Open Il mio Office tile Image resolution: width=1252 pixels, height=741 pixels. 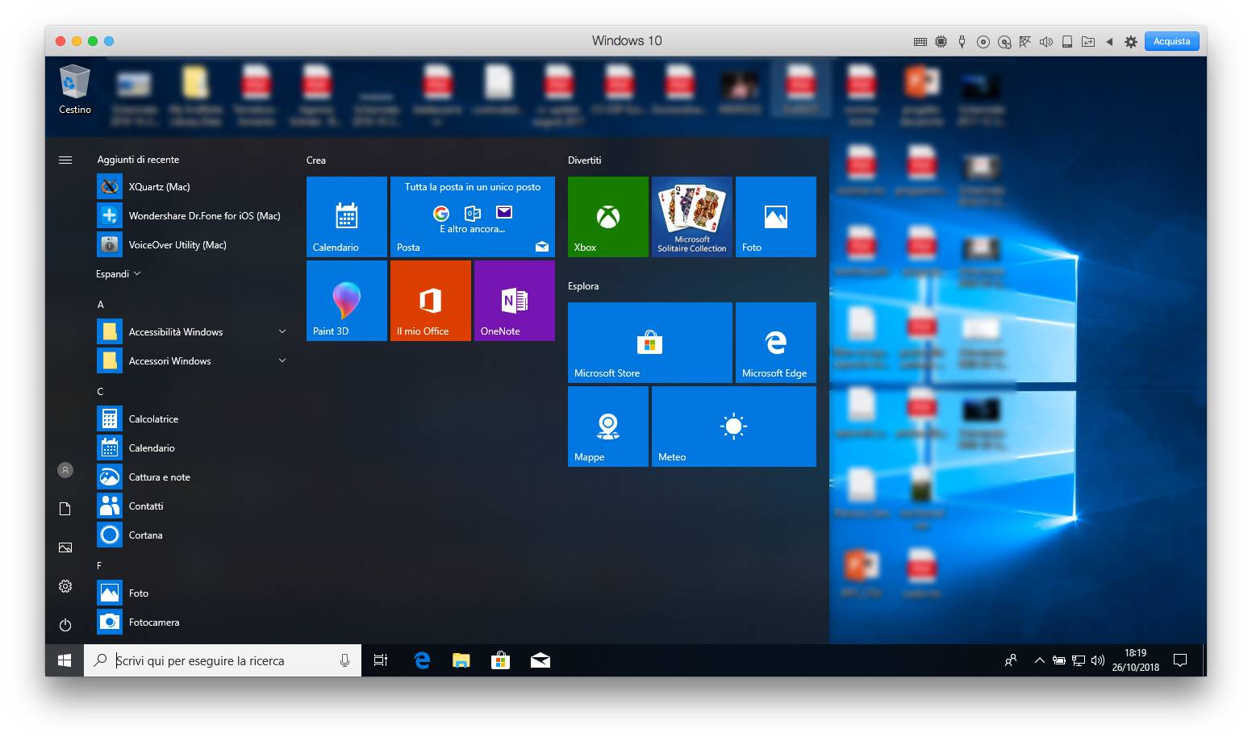431,301
